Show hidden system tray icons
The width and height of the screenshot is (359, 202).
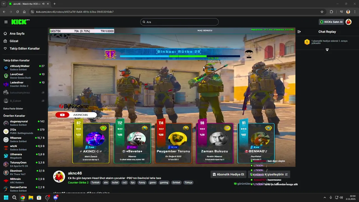[x=325, y=198]
